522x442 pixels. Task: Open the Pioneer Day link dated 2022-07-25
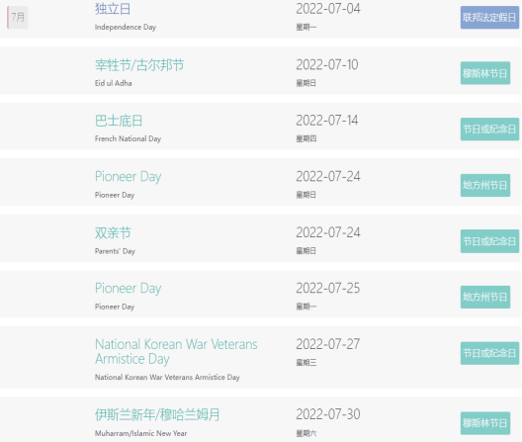[128, 288]
